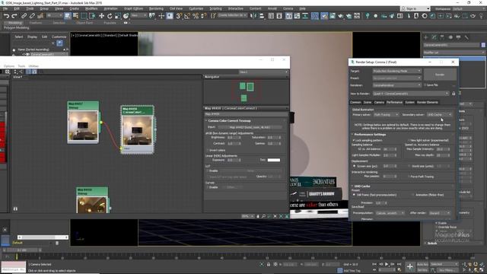The image size is (487, 274).
Task: Switch to the Scene tab in Render Setup
Action: pyautogui.click(x=368, y=102)
